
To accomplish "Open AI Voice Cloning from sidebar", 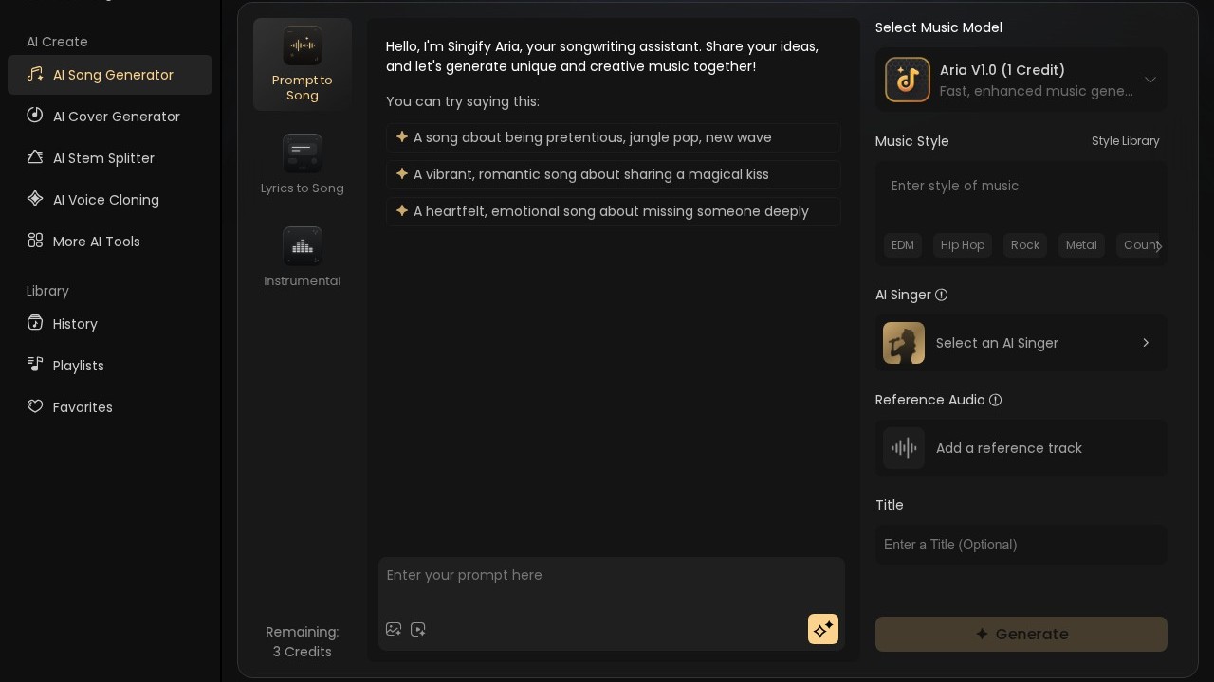I will point(105,200).
